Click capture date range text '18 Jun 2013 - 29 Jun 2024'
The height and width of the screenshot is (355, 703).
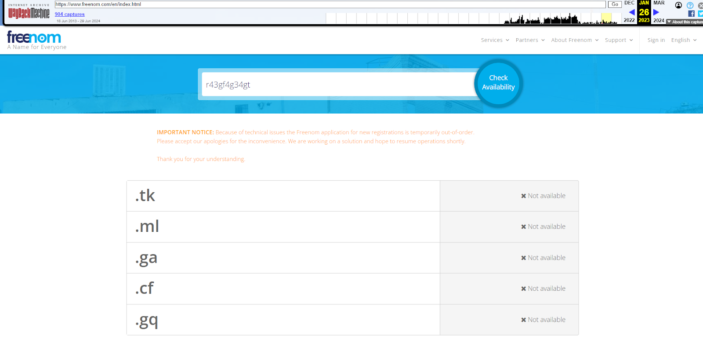click(x=78, y=21)
